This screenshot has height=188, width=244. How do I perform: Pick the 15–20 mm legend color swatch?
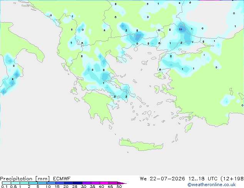pyautogui.click(x=60, y=183)
